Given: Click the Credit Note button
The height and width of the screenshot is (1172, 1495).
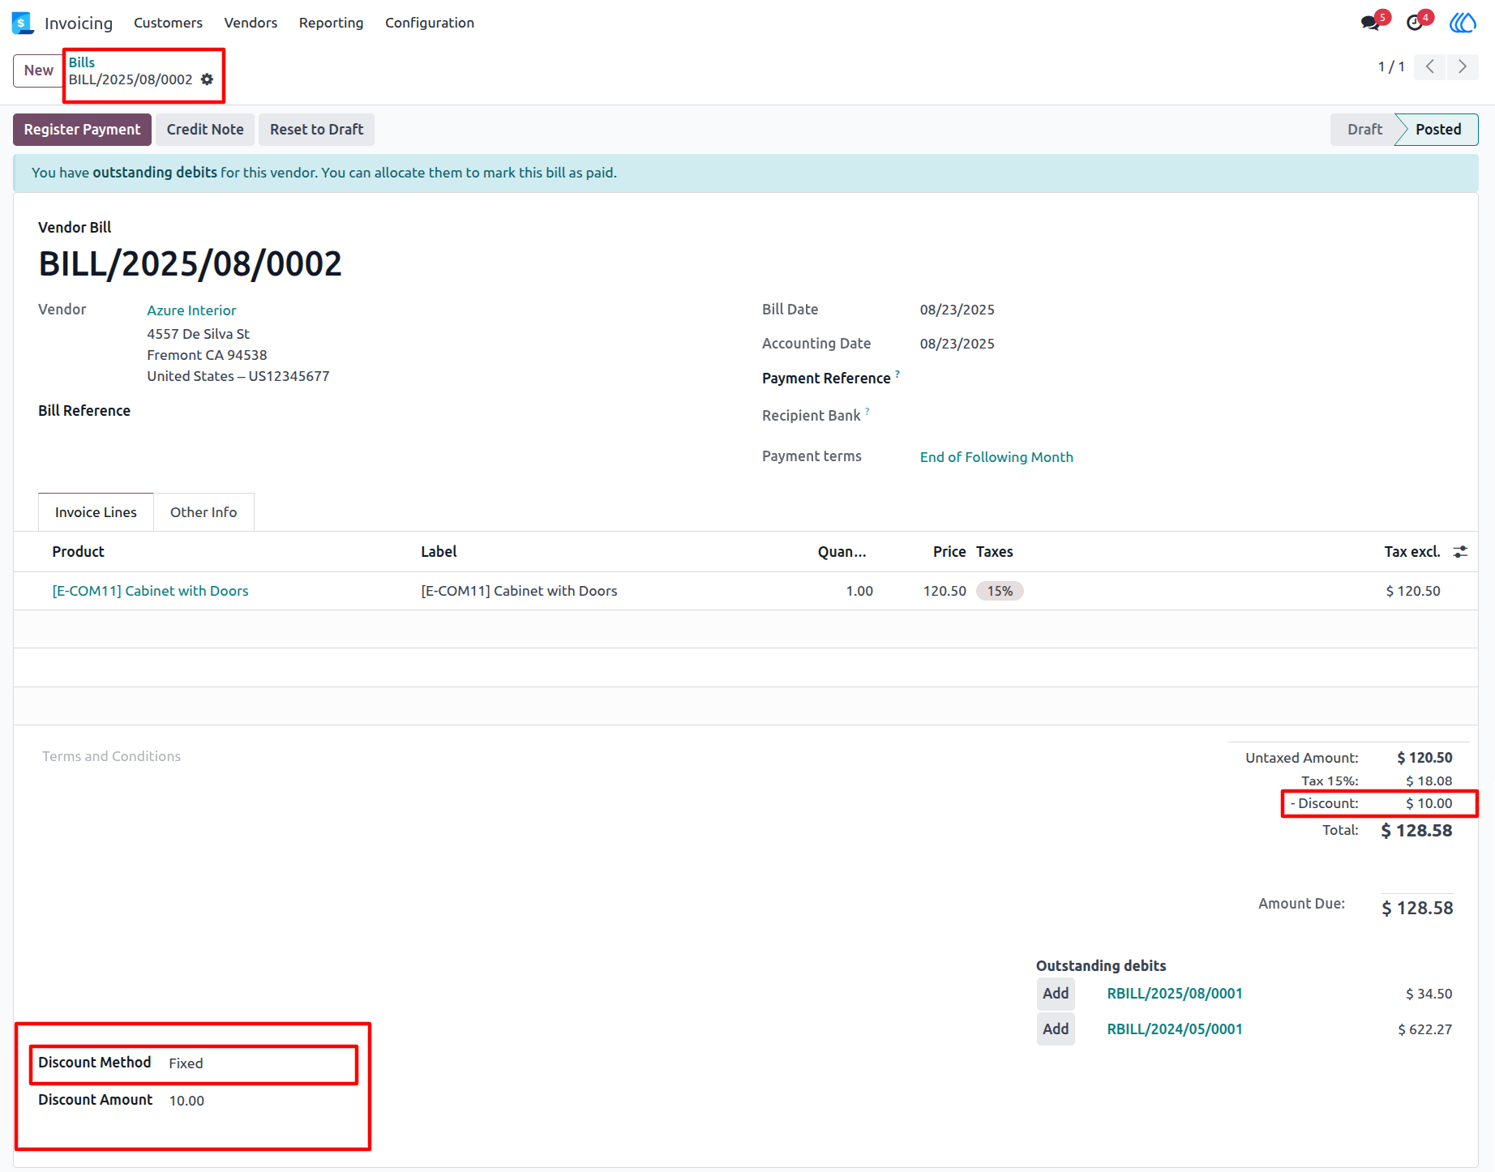Looking at the screenshot, I should coord(205,130).
